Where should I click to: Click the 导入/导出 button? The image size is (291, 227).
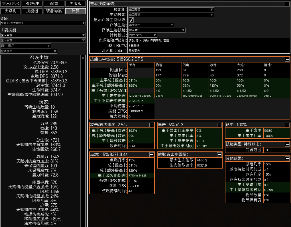11,4
